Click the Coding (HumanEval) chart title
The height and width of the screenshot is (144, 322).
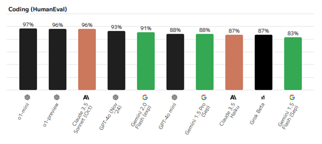(37, 9)
